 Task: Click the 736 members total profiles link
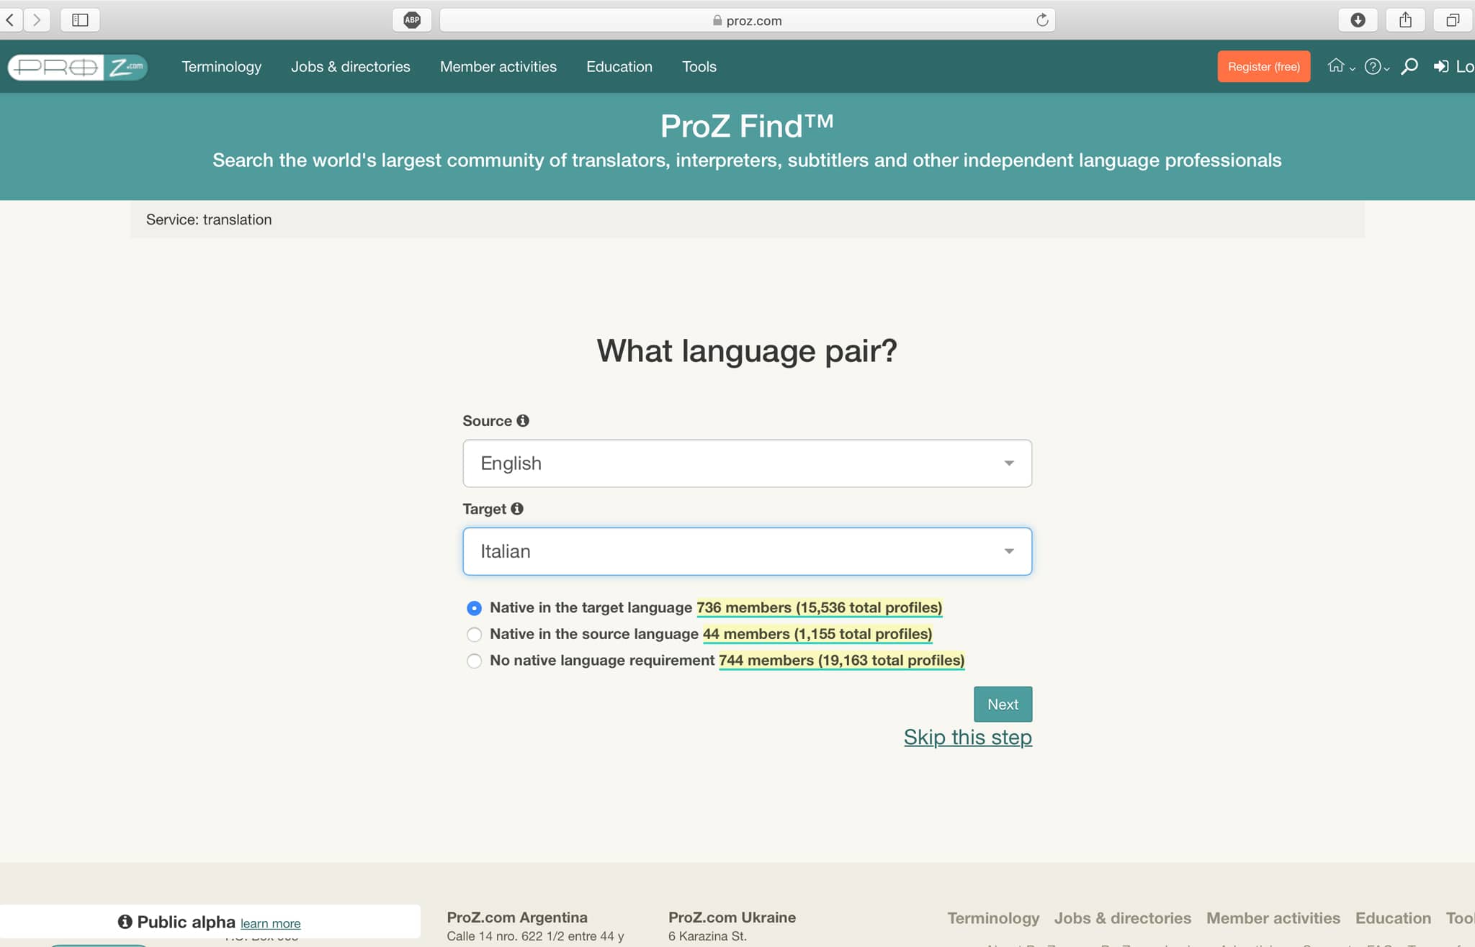(x=819, y=607)
